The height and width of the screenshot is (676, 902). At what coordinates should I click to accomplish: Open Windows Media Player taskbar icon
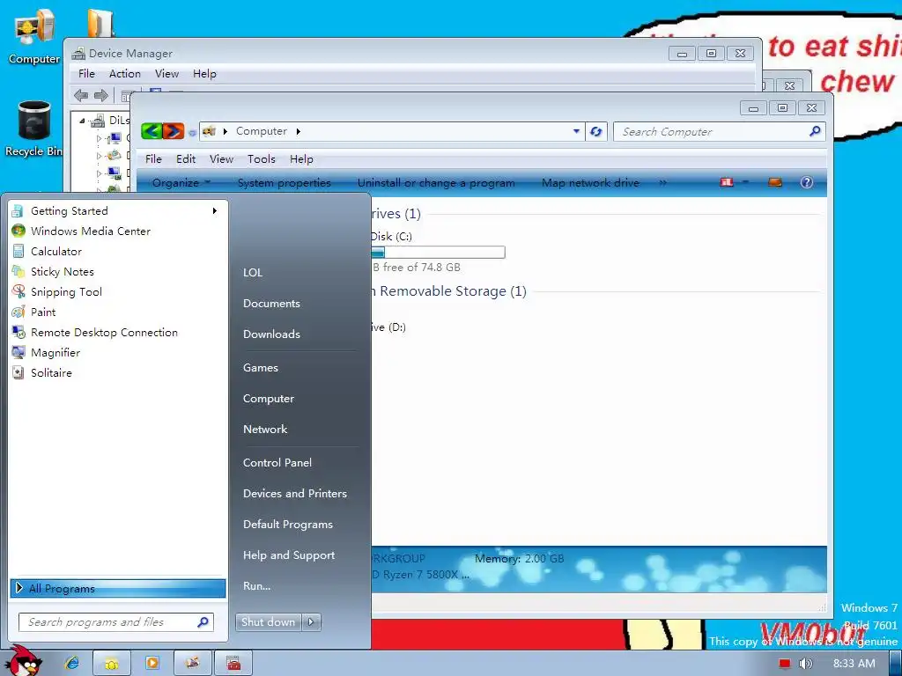(x=152, y=664)
